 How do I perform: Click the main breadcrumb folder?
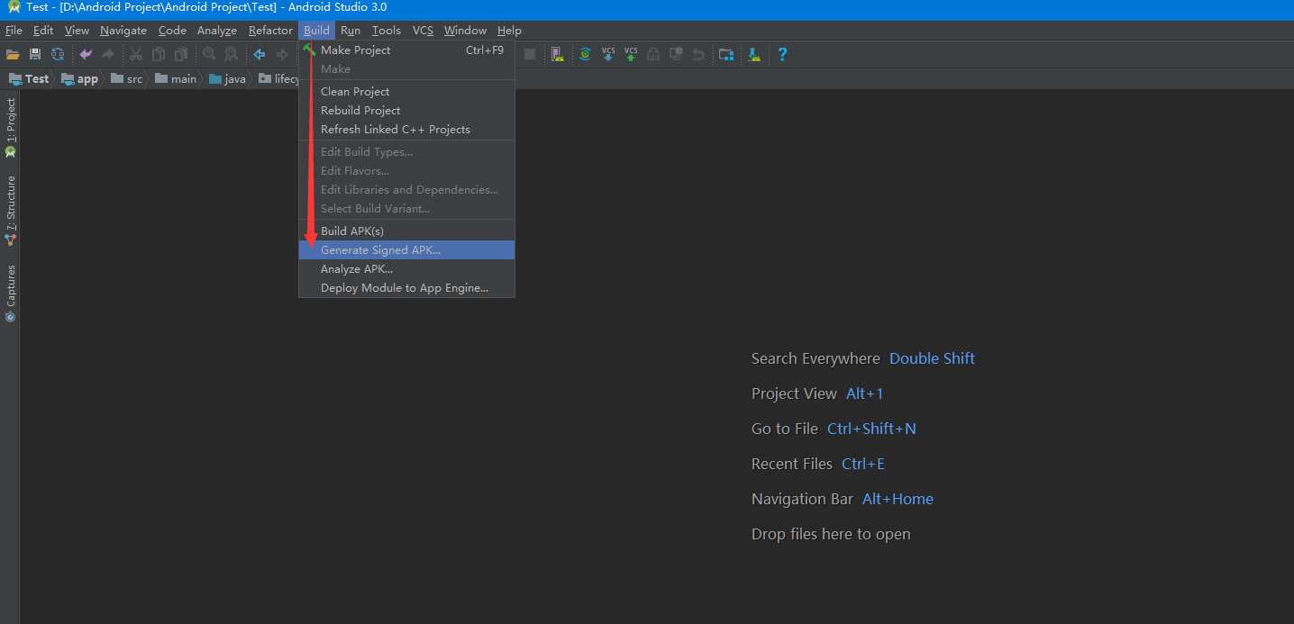click(x=175, y=79)
